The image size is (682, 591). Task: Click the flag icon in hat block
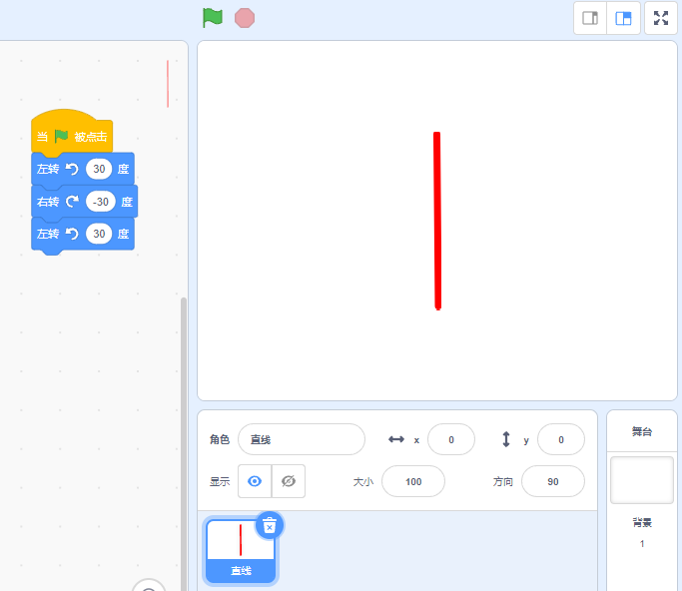pyautogui.click(x=61, y=136)
